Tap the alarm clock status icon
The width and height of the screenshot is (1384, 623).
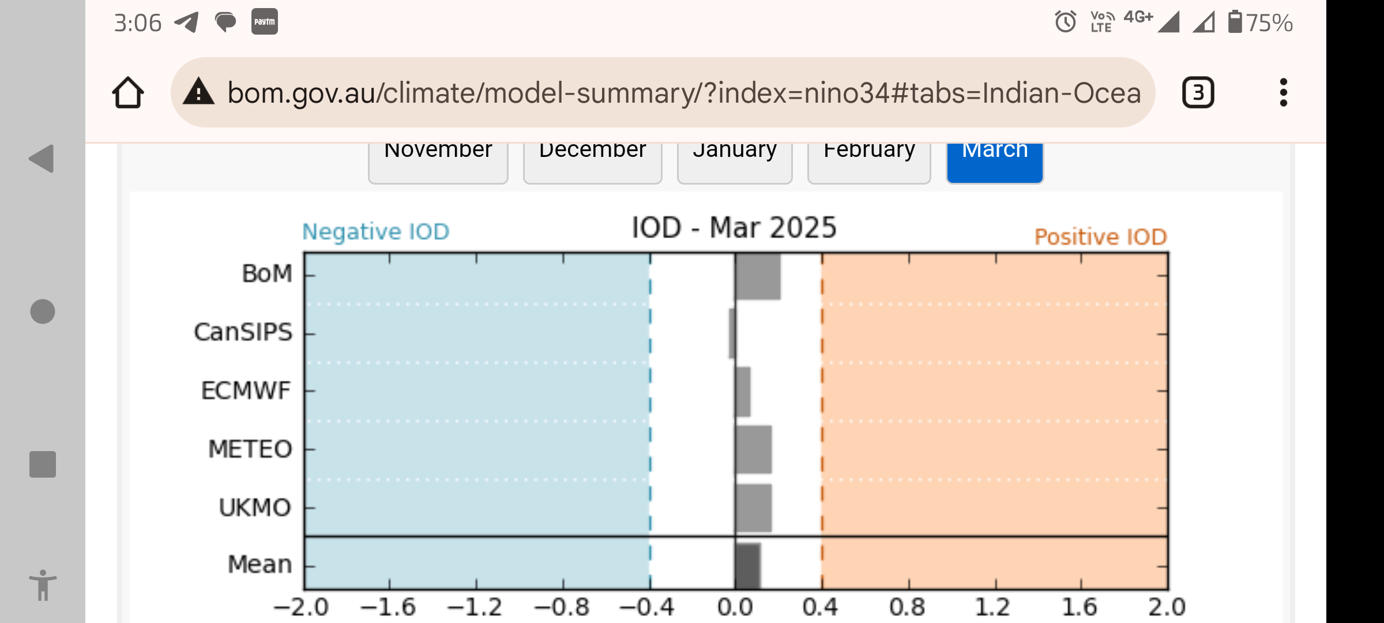[1065, 22]
